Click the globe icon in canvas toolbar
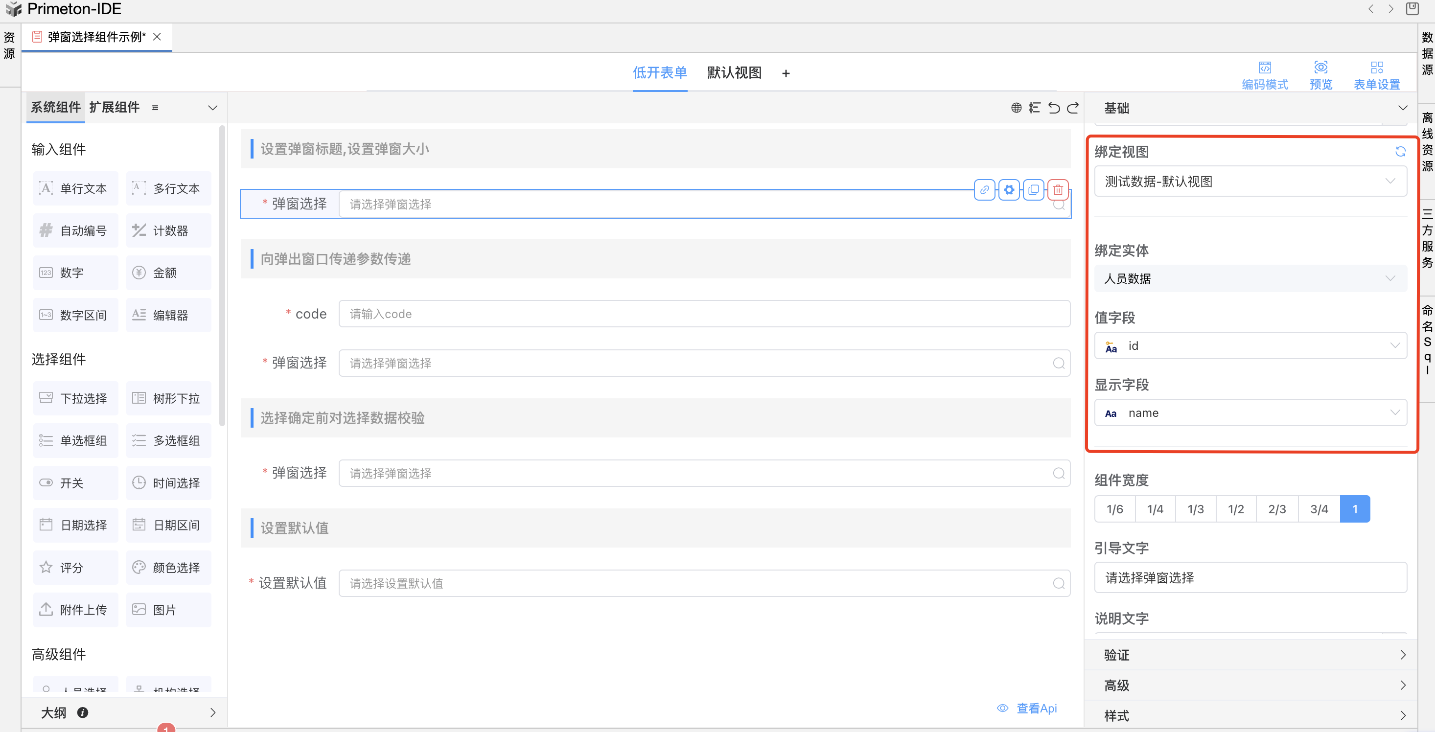The height and width of the screenshot is (732, 1435). [1016, 108]
